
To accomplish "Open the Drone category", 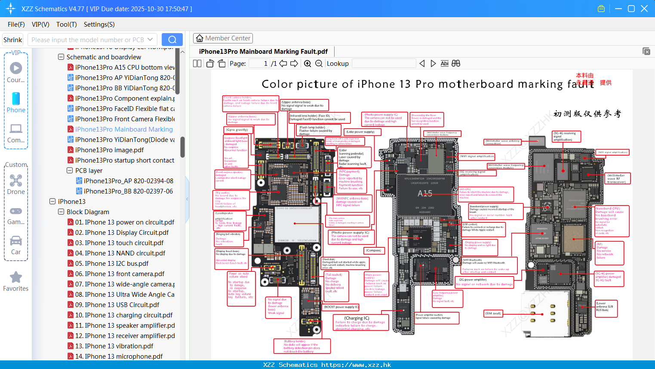I will 16,184.
